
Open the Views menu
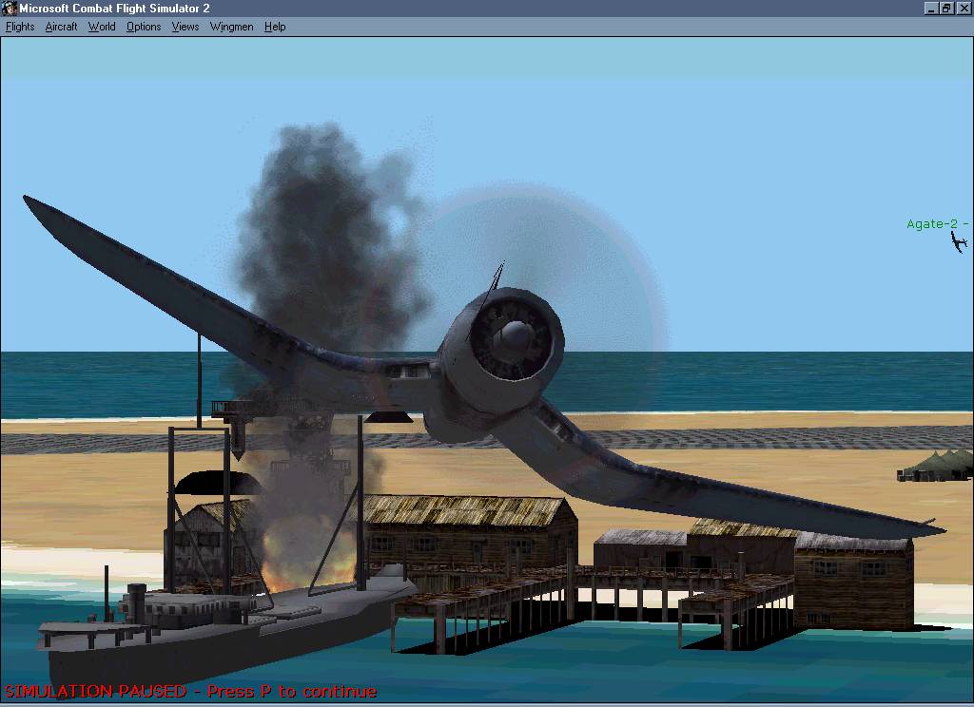185,27
